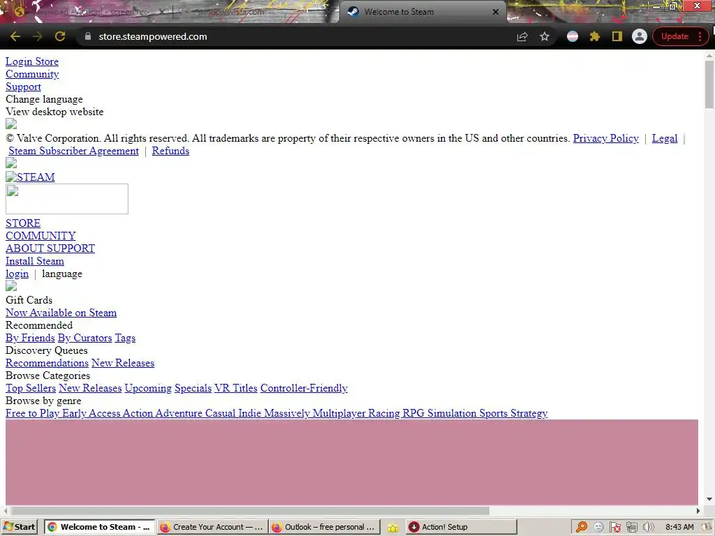Click View desktop website
The width and height of the screenshot is (715, 536).
(54, 112)
